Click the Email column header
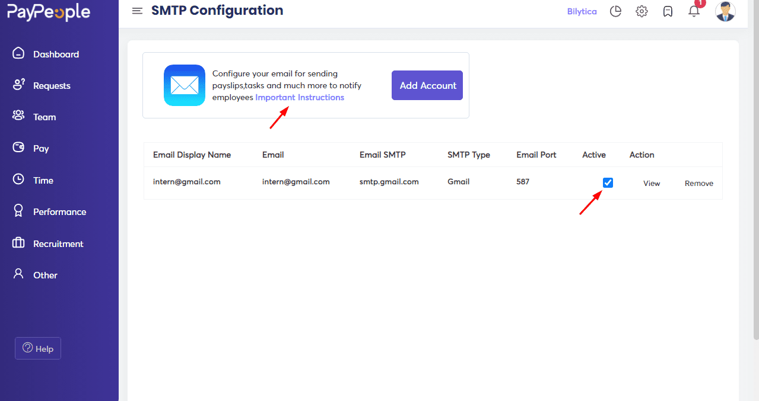Image resolution: width=759 pixels, height=401 pixels. (x=273, y=155)
